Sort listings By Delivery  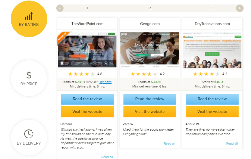tap(29, 138)
